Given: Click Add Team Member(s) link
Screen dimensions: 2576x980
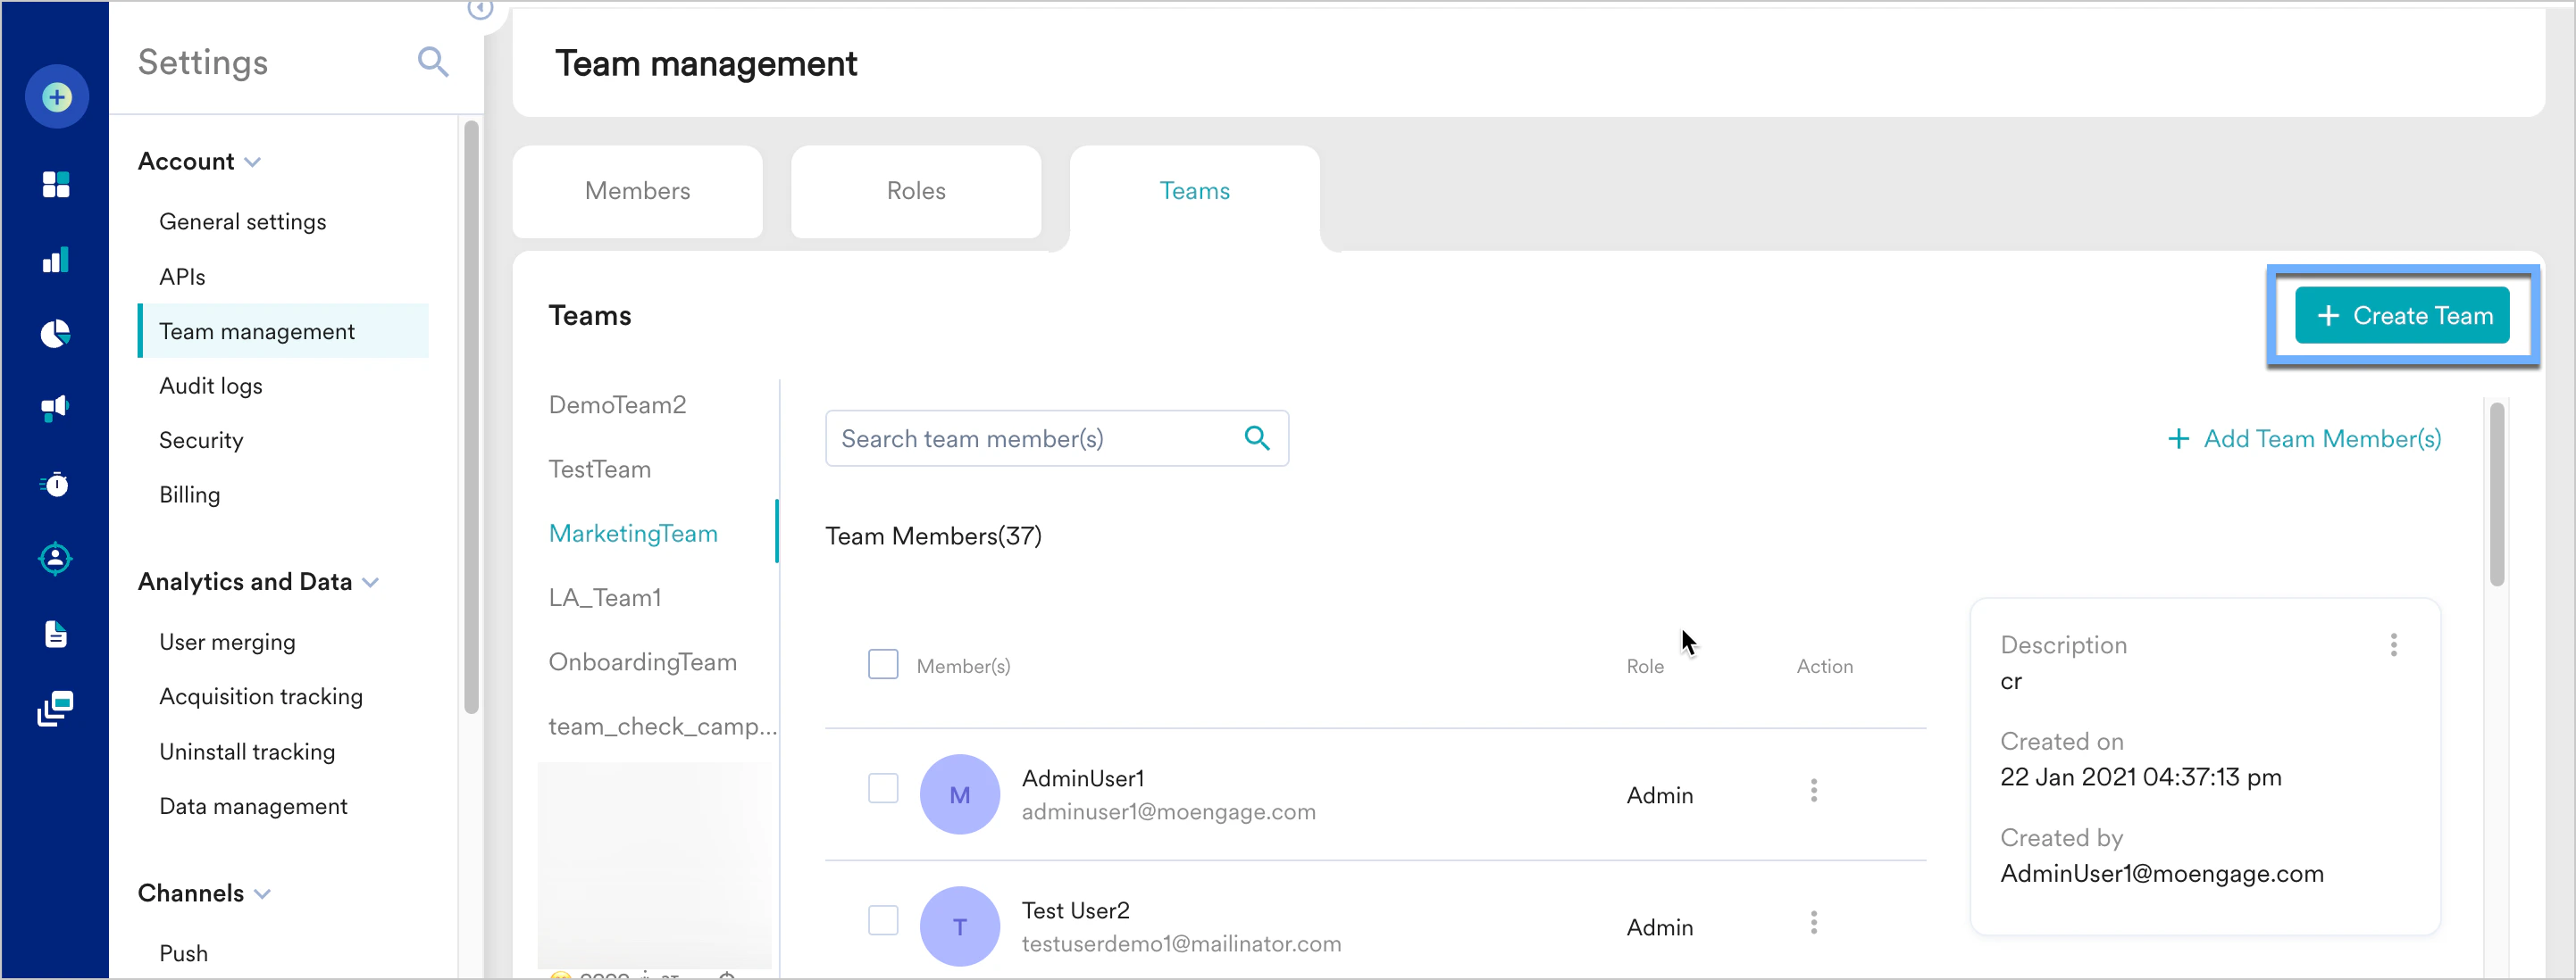Looking at the screenshot, I should pyautogui.click(x=2304, y=438).
